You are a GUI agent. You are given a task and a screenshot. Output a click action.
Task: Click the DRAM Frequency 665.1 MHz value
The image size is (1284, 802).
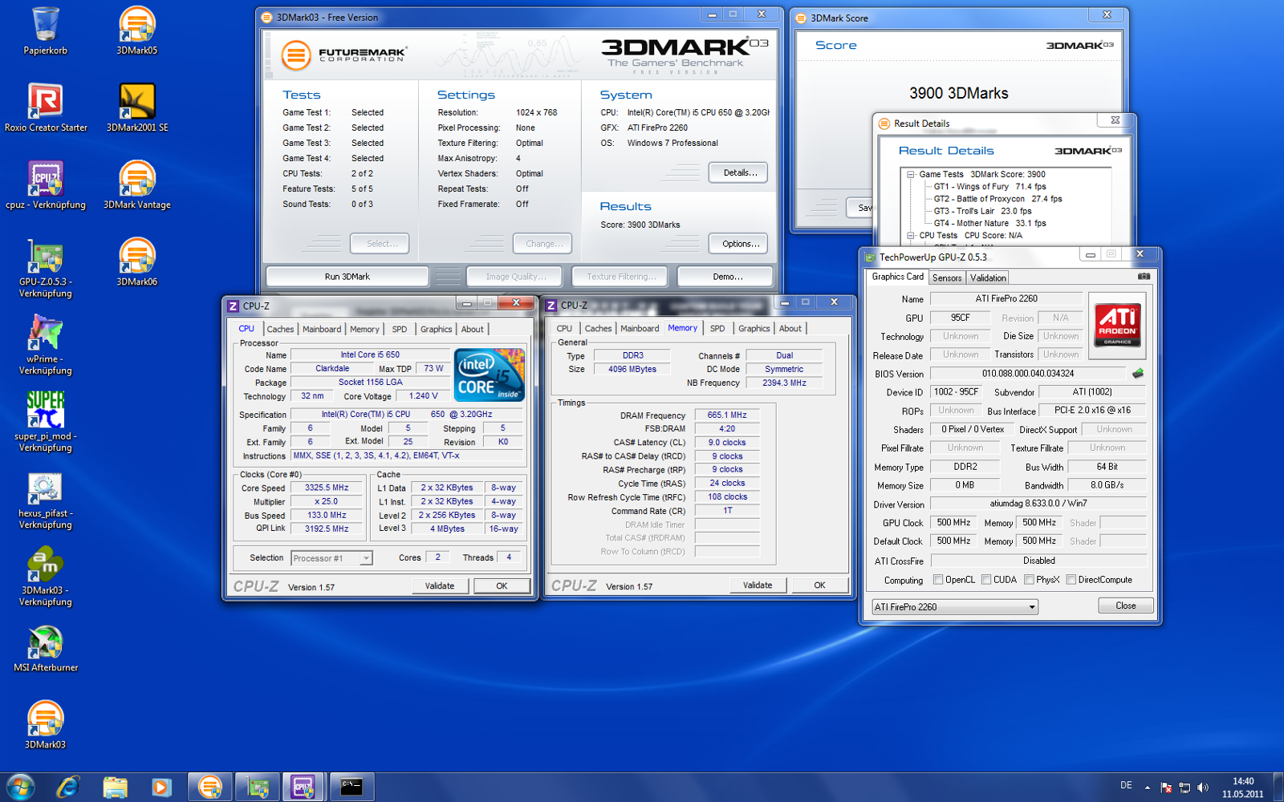727,415
